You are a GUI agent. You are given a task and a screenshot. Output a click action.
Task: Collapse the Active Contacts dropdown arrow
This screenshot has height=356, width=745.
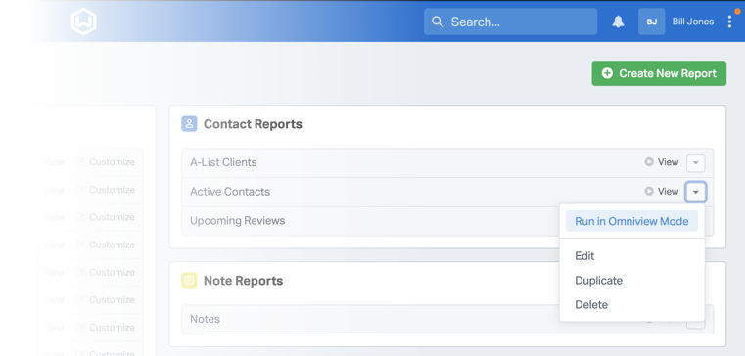pos(696,192)
